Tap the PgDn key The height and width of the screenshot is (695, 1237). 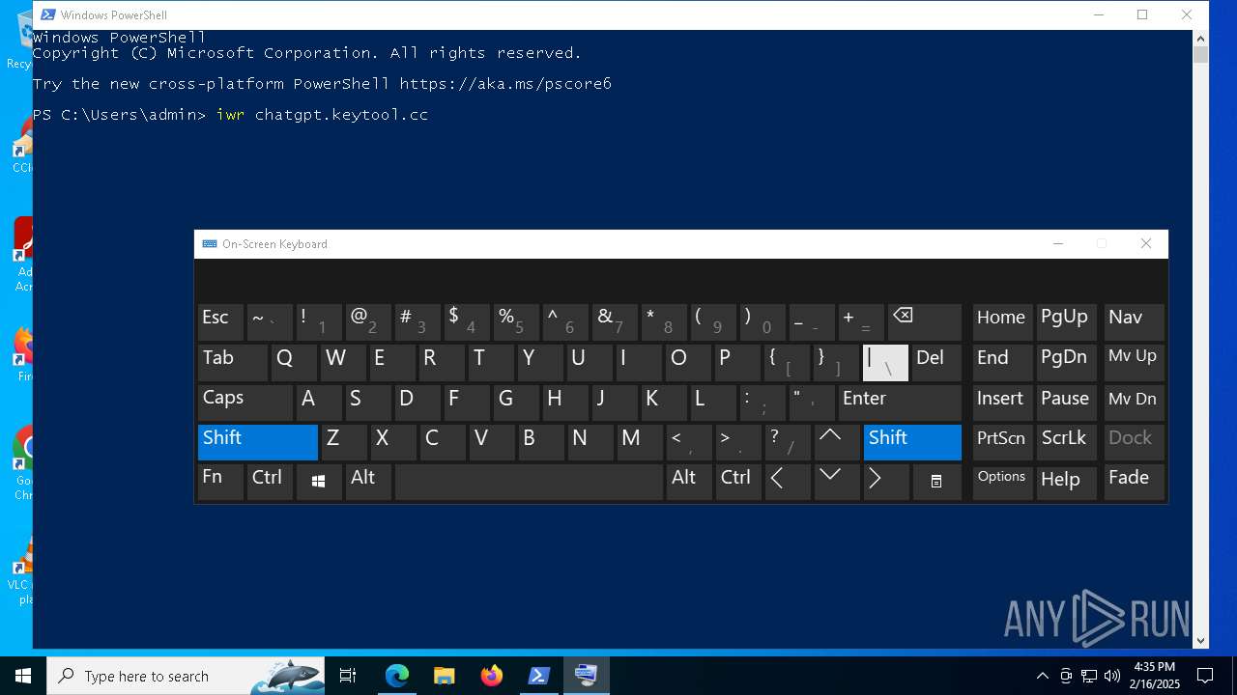click(x=1067, y=362)
